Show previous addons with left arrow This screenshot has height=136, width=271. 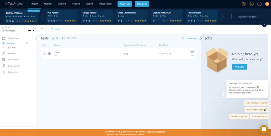click(42, 17)
